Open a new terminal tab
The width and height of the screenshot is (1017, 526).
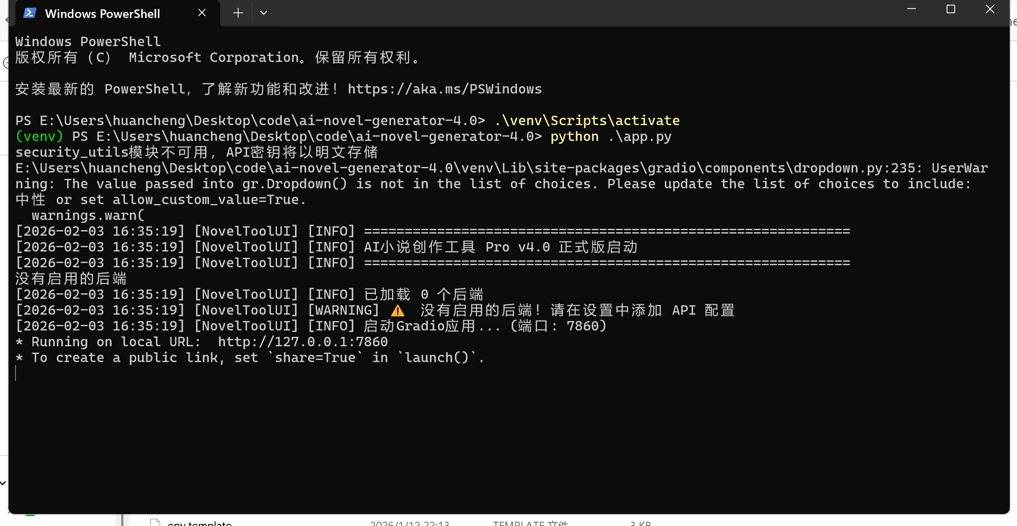pyautogui.click(x=238, y=13)
